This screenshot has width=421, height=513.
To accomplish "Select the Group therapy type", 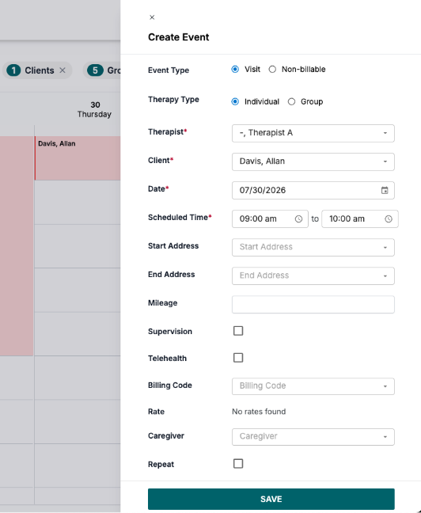I will (291, 102).
